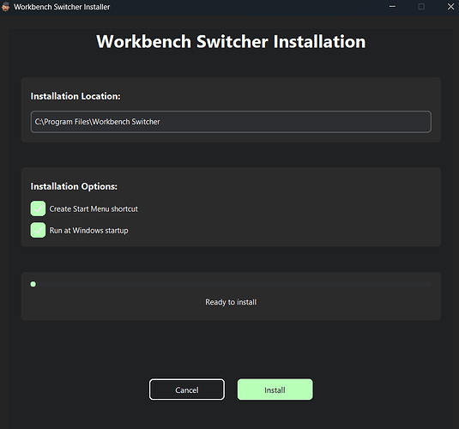This screenshot has height=429, width=459.
Task: Select the 'Workbench Switcher' folder name in path field
Action: click(x=126, y=122)
